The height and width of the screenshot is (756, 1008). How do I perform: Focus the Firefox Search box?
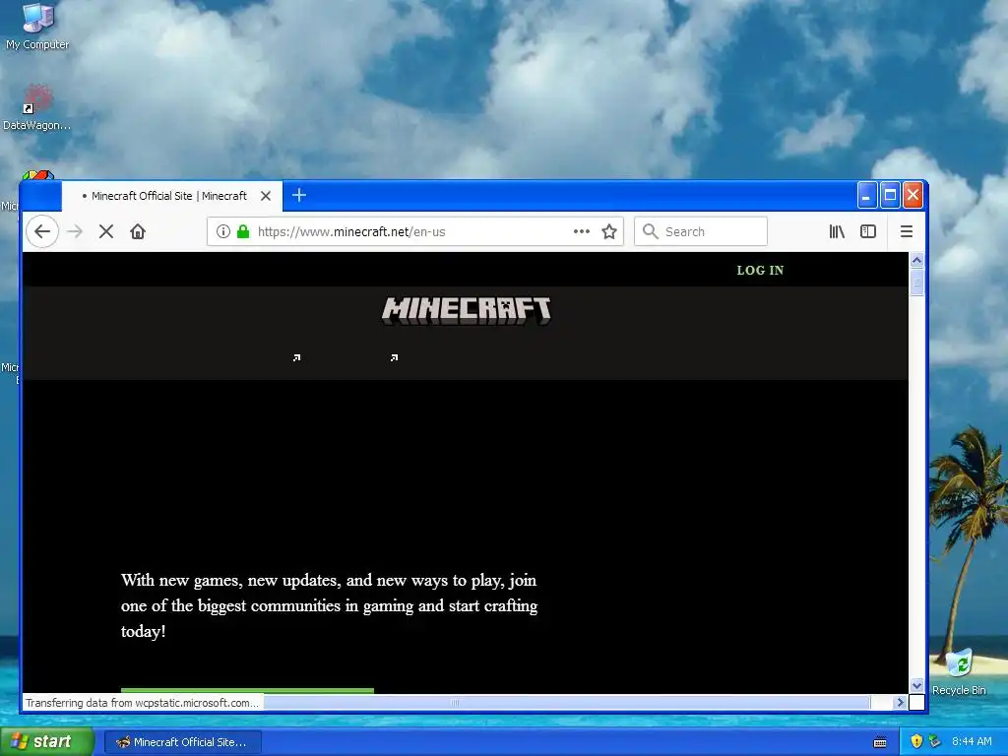click(701, 231)
